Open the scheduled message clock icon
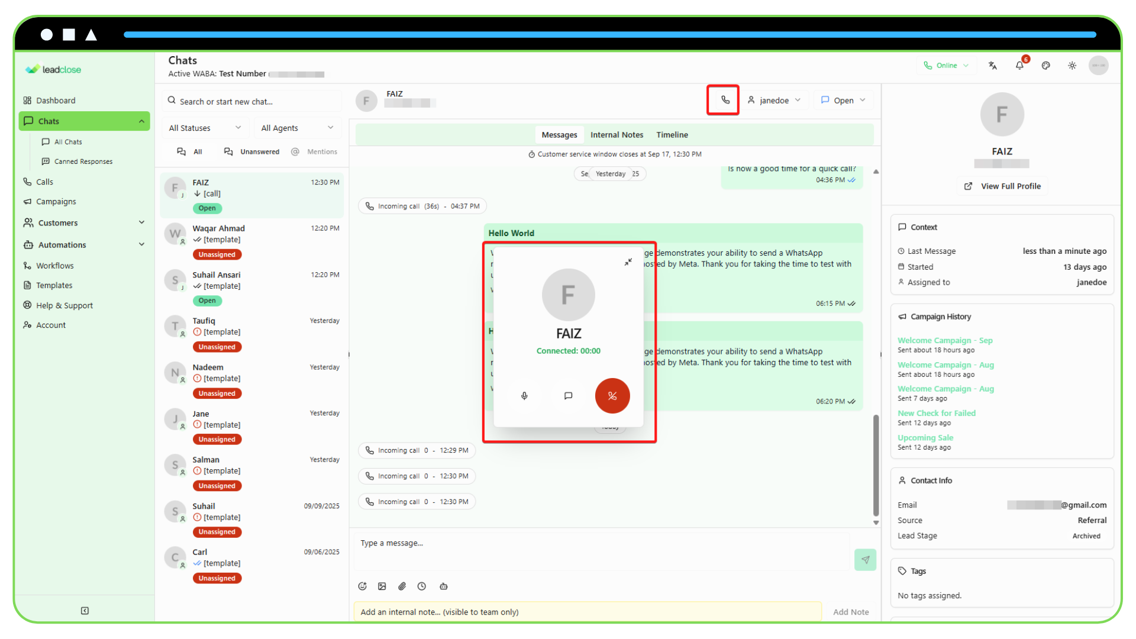Image resolution: width=1136 pixels, height=639 pixels. (x=422, y=586)
